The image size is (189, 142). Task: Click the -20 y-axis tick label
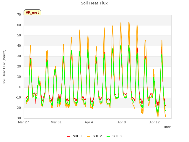click(x=18, y=108)
